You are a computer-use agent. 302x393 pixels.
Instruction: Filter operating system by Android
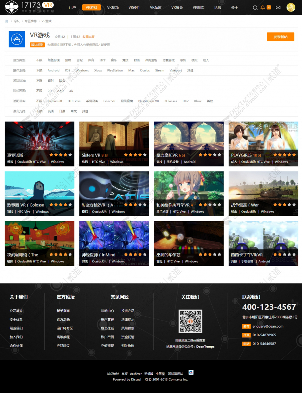53,70
